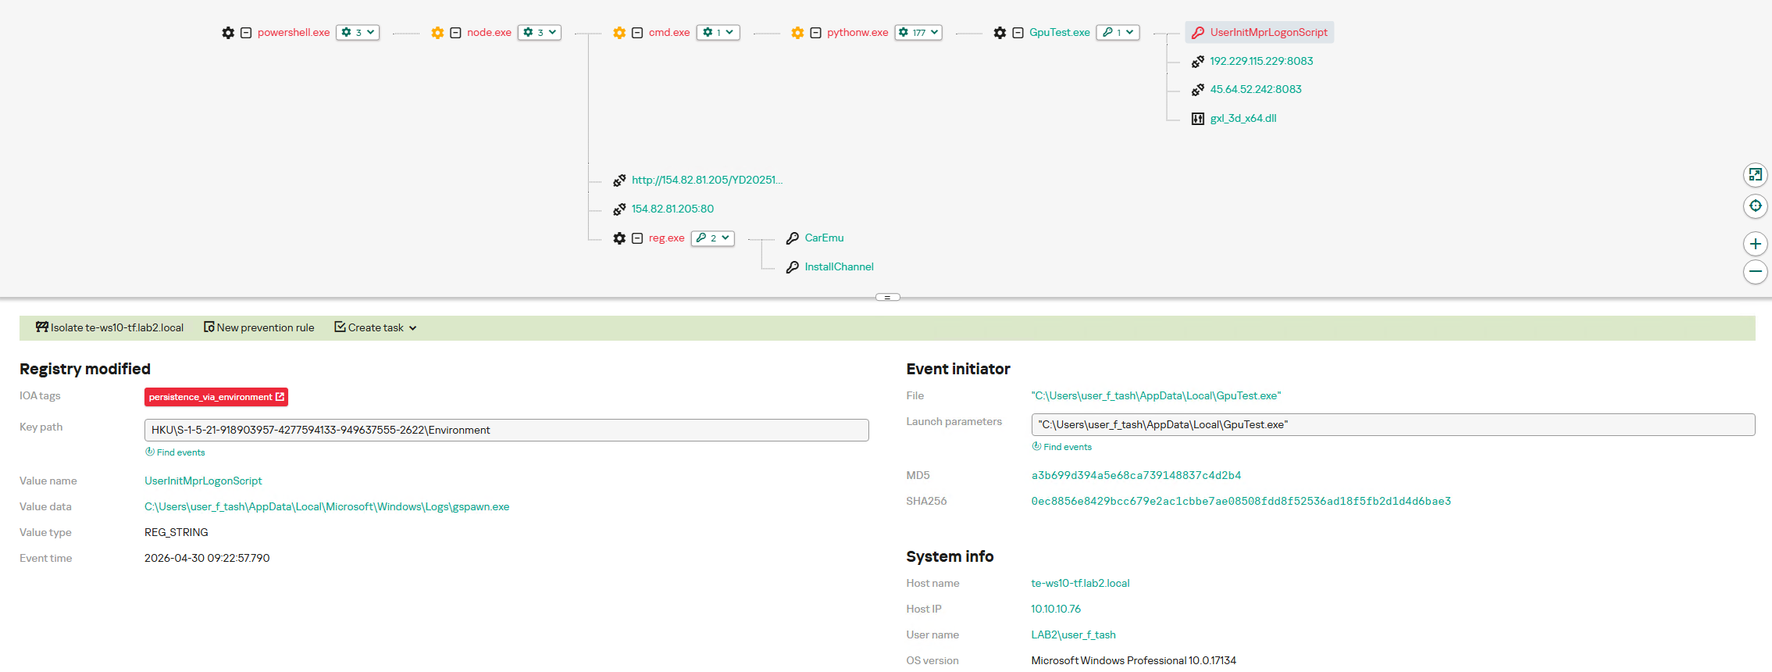This screenshot has height=672, width=1772.
Task: Open the fullscreen graph view icon
Action: point(1755,175)
